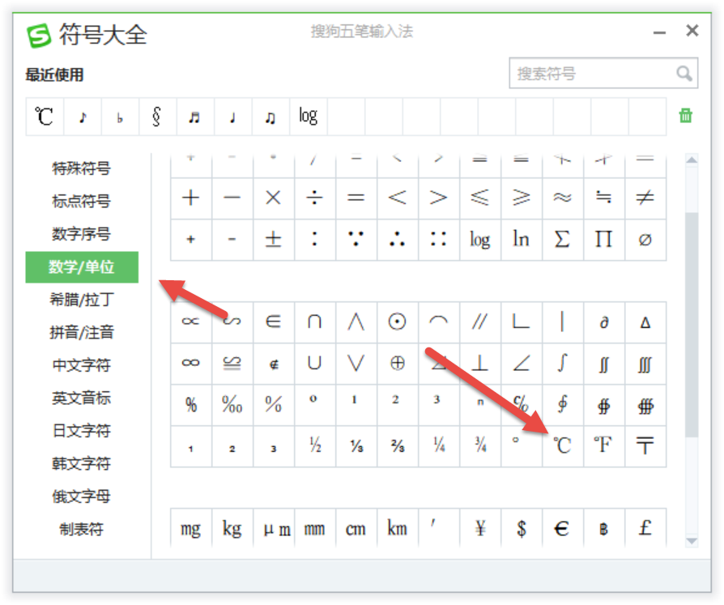Insert the euro sign €

click(x=562, y=528)
